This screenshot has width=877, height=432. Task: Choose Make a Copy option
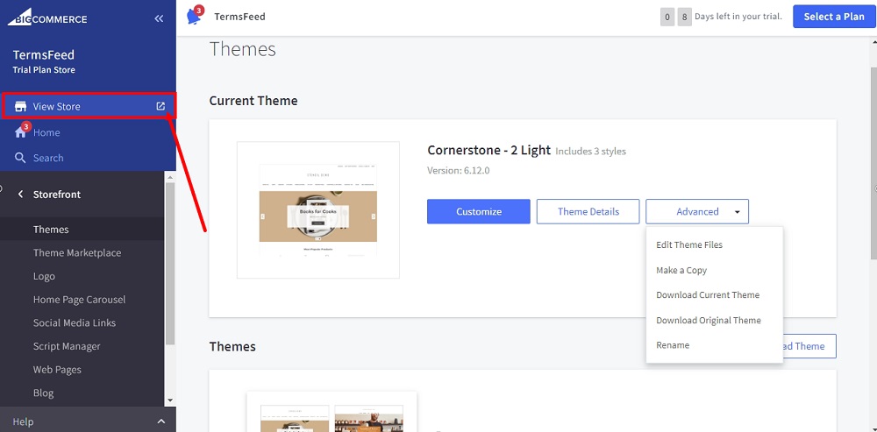pos(681,270)
